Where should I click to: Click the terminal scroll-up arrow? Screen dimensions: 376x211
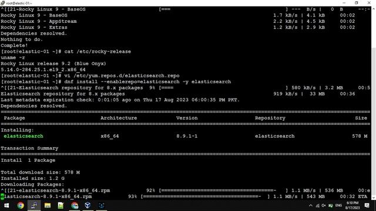[x=374, y=9]
